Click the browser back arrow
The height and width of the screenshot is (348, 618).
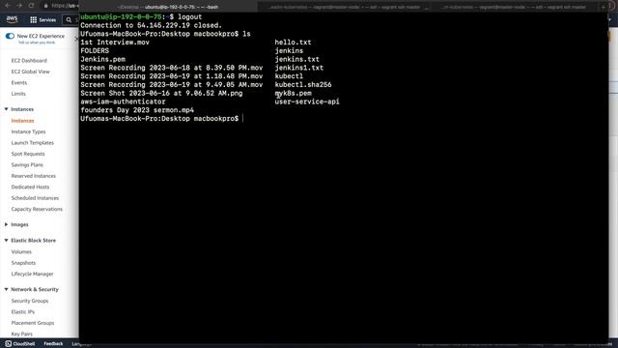coord(8,6)
